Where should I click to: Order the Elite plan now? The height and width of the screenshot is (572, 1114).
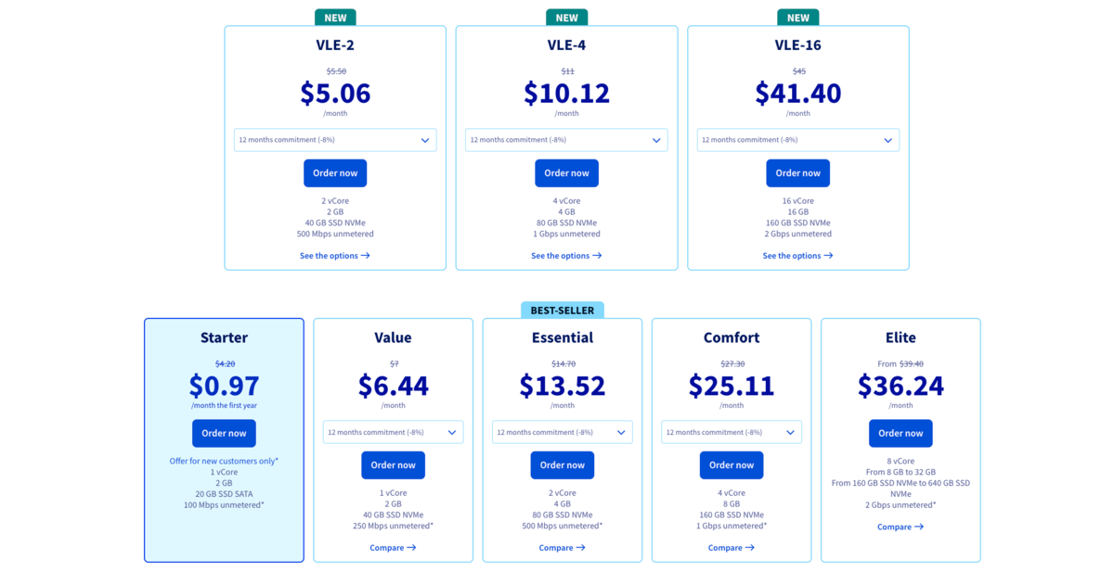[x=900, y=433]
